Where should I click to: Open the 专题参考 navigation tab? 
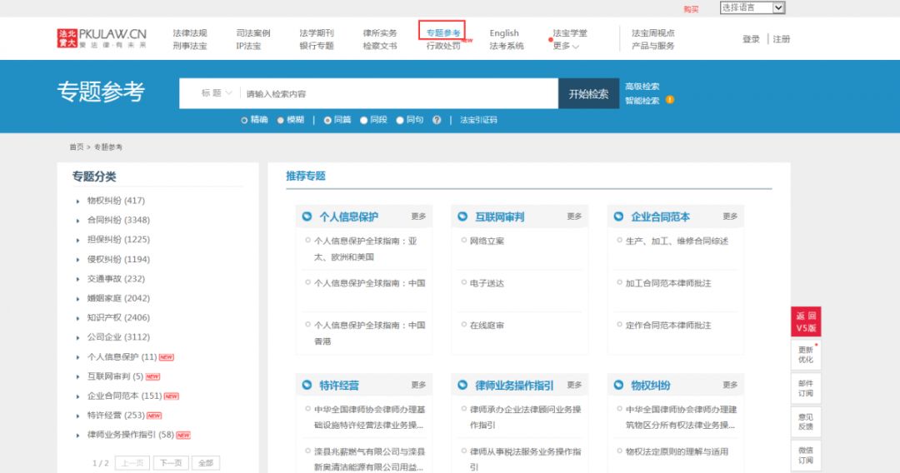442,33
